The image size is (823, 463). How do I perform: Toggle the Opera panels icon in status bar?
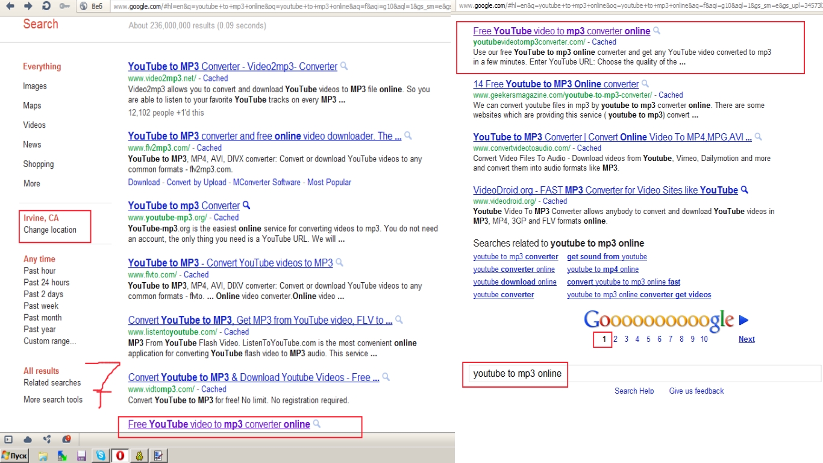(x=8, y=439)
